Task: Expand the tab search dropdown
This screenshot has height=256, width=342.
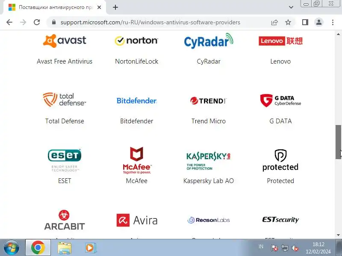Action: [291, 7]
